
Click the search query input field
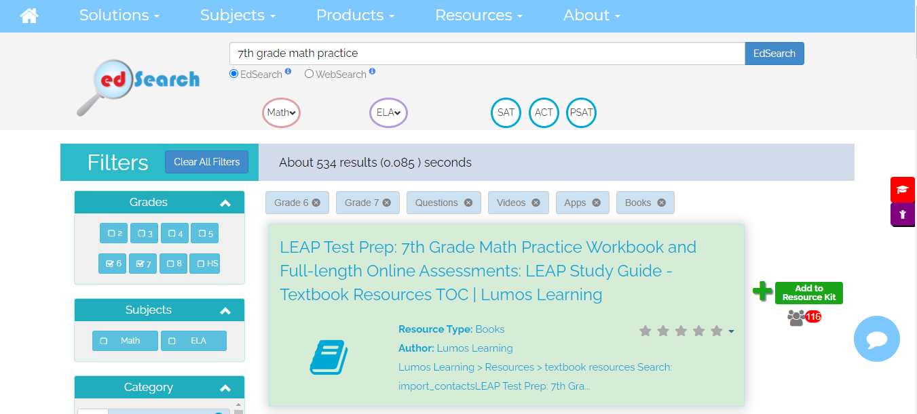coord(487,54)
